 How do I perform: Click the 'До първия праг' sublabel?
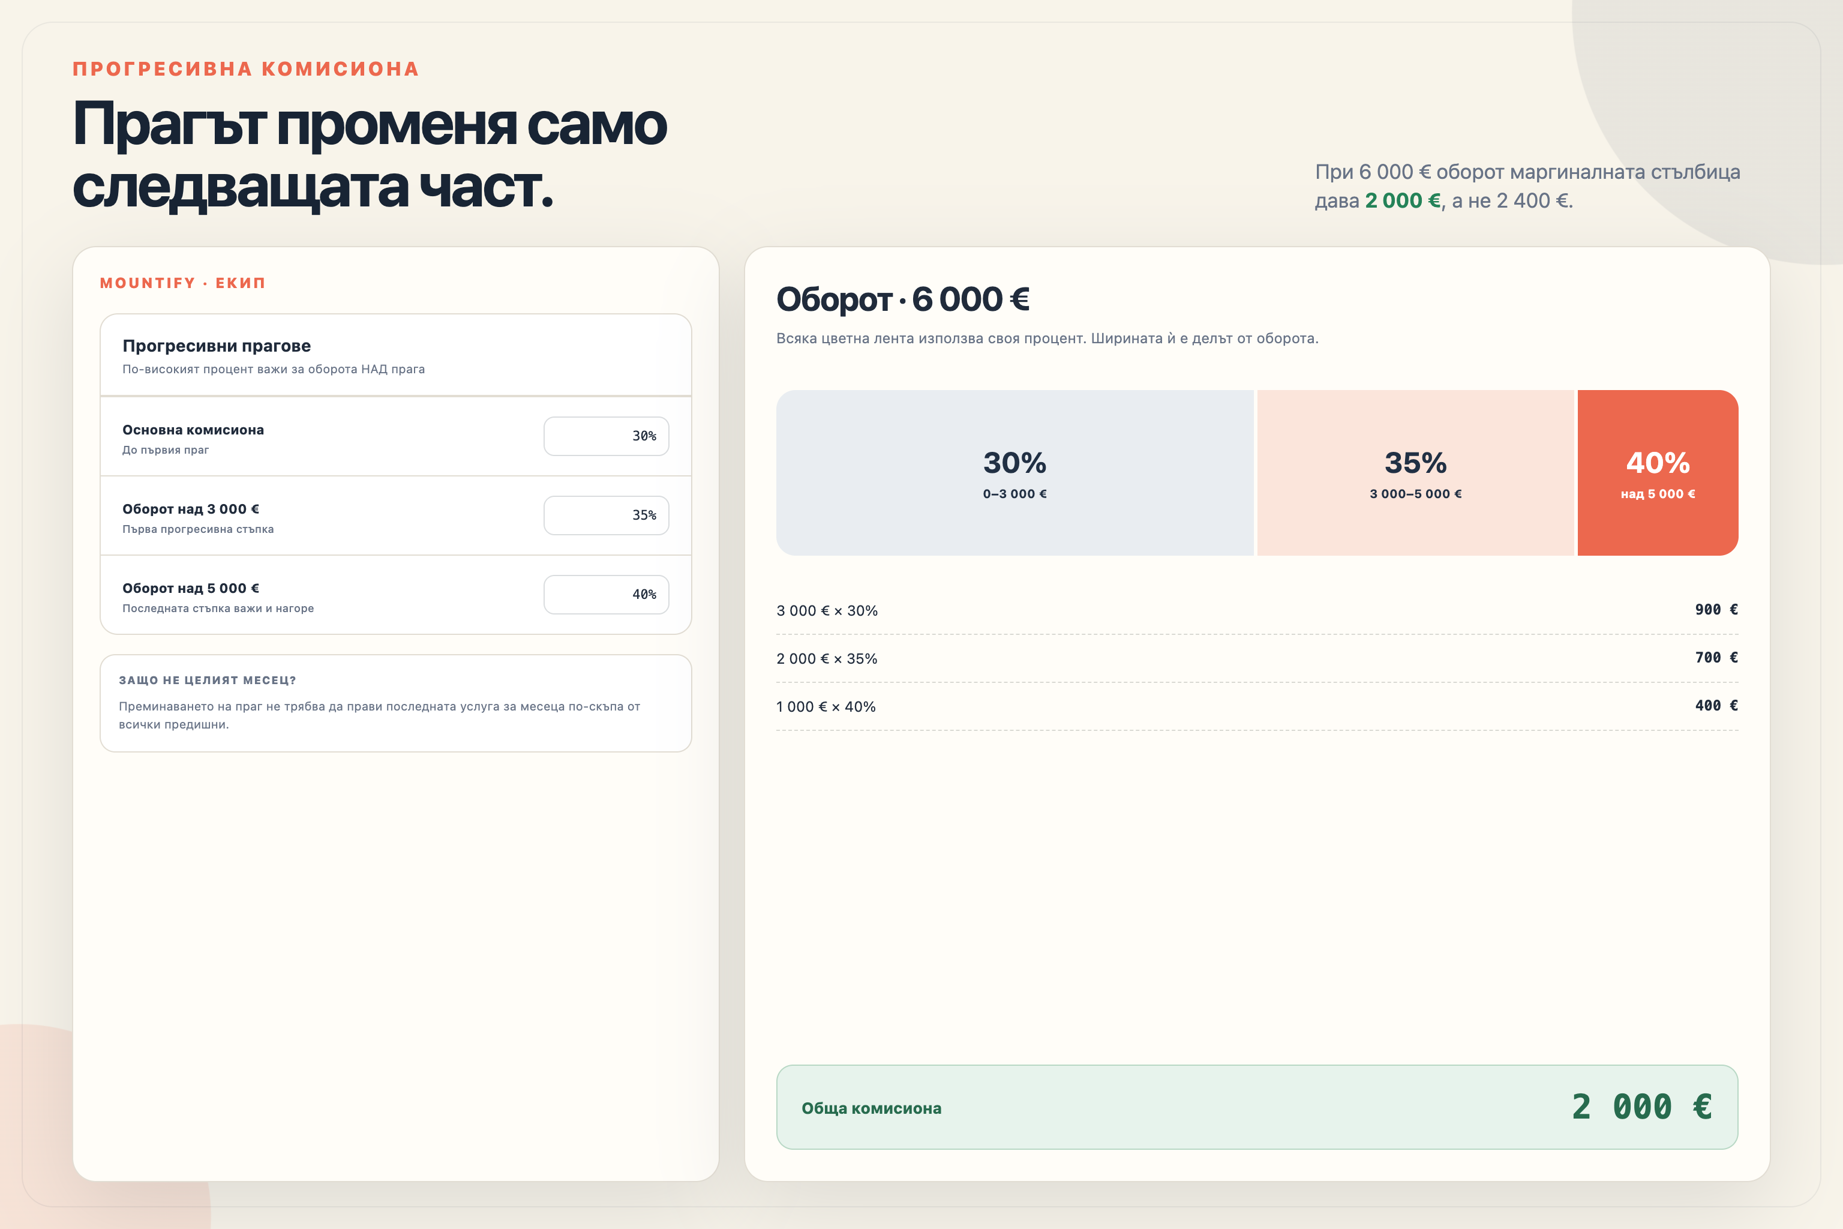[166, 450]
